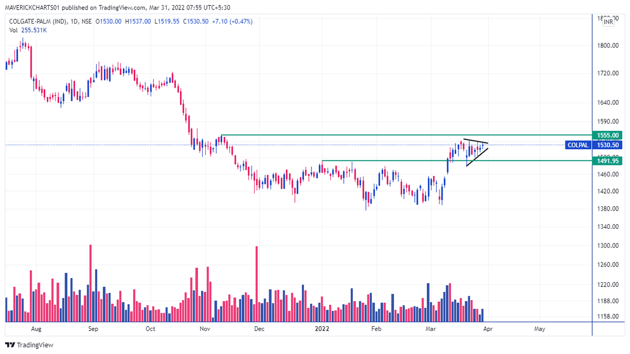Click the Vol 255.531K indicator legend
Screen dimensions: 630x354
28,30
